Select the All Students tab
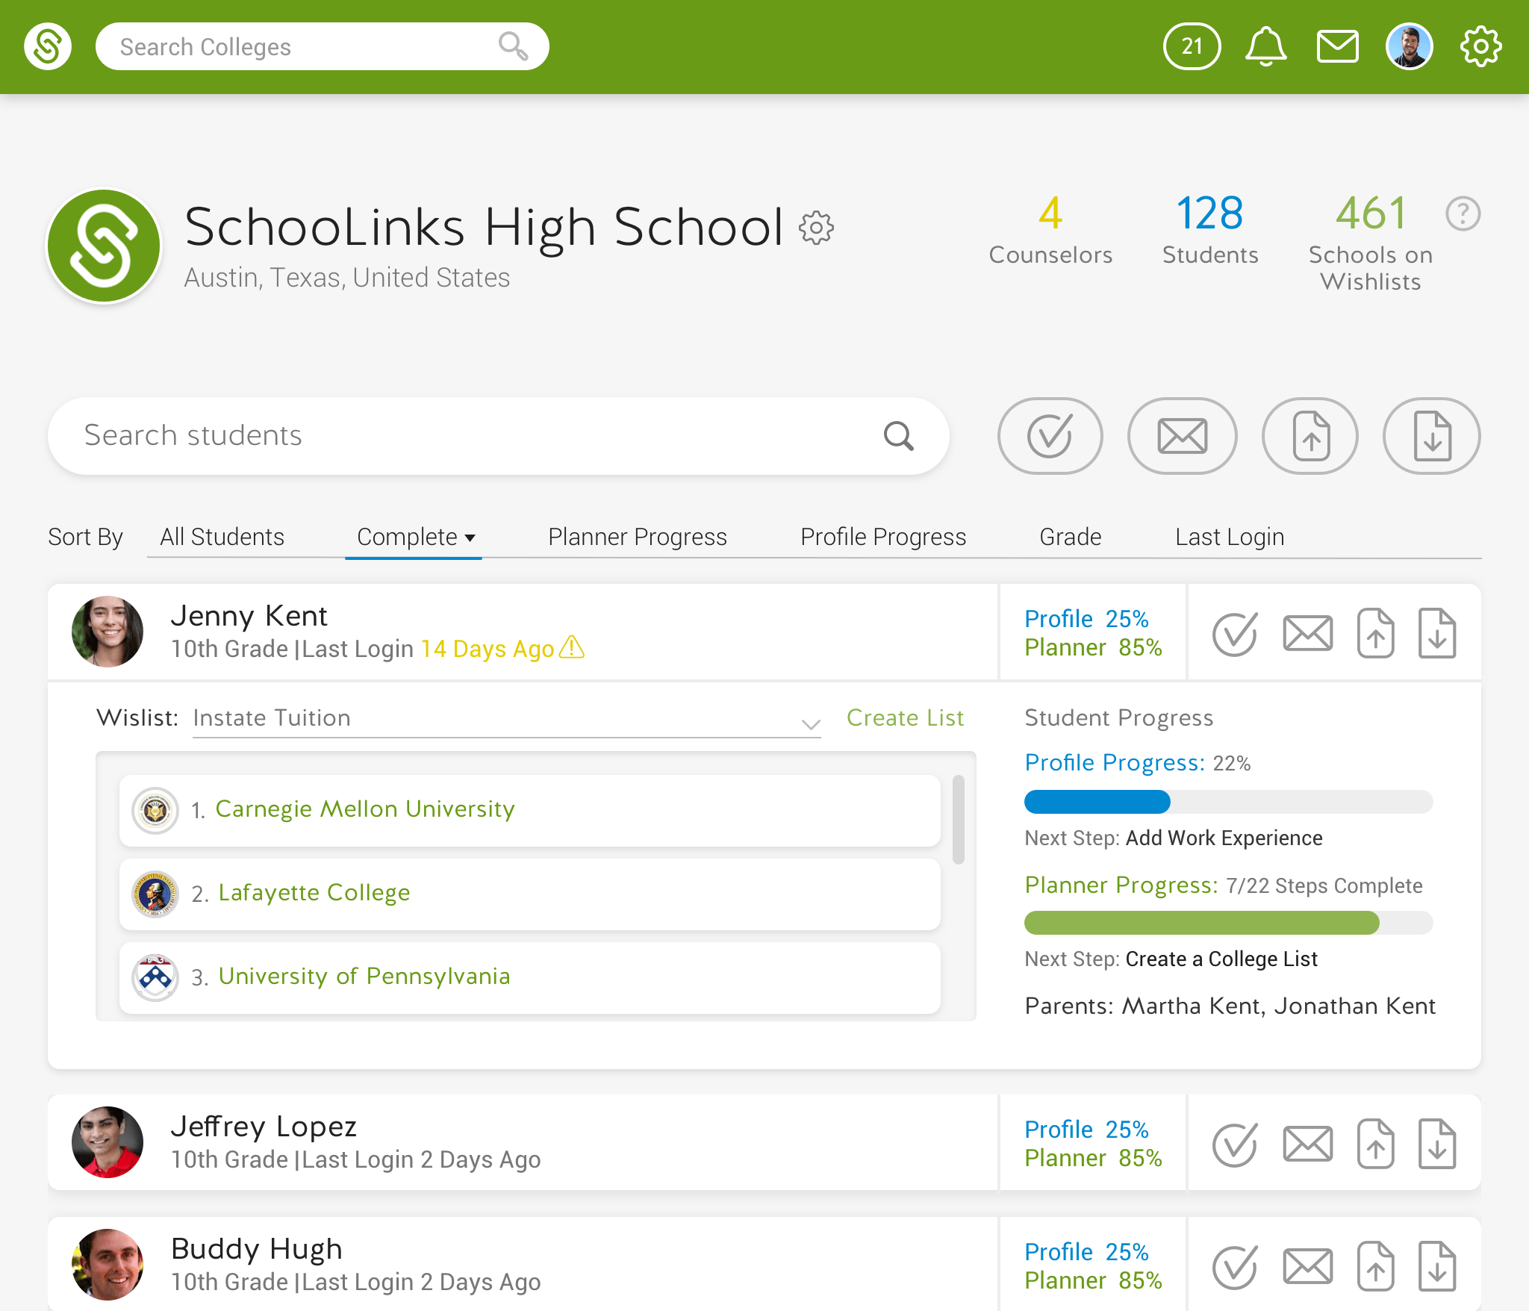The image size is (1529, 1311). tap(222, 537)
